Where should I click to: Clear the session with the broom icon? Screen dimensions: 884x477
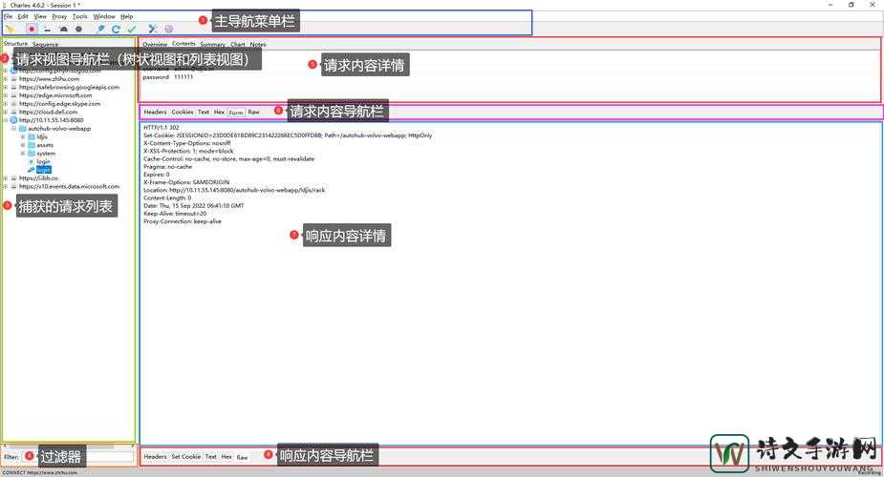[x=11, y=29]
